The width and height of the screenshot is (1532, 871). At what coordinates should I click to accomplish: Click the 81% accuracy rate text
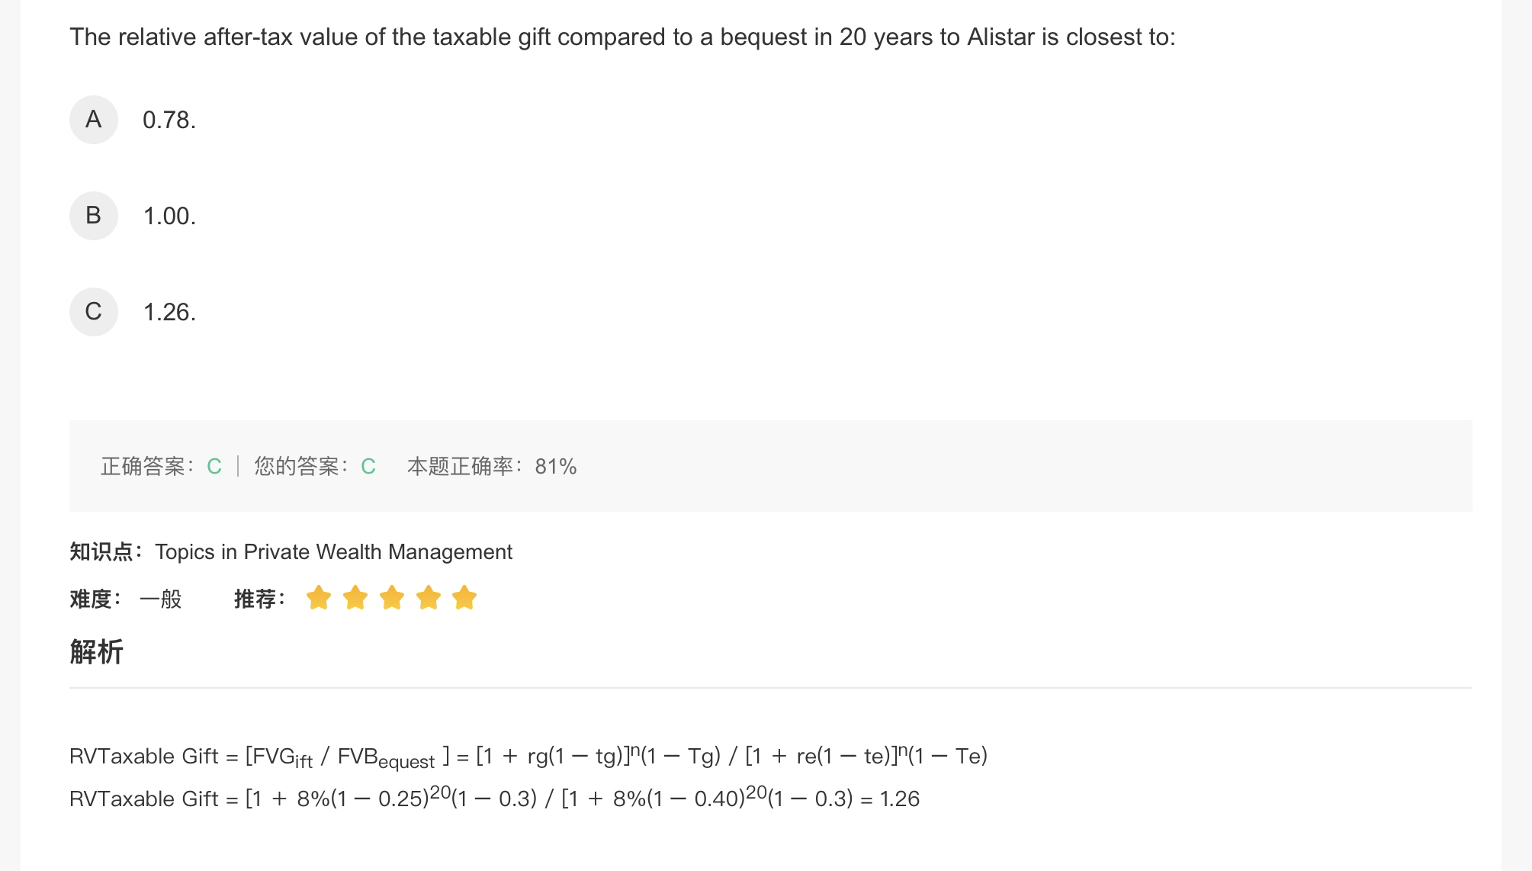555,467
